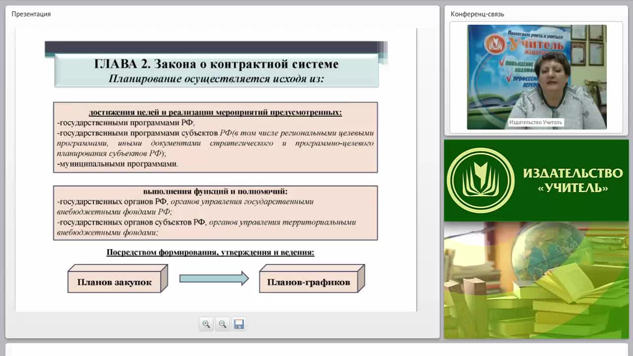This screenshot has width=633, height=356.
Task: Click the 'выполнения функций и полномочий:' heading
Action: (215, 191)
